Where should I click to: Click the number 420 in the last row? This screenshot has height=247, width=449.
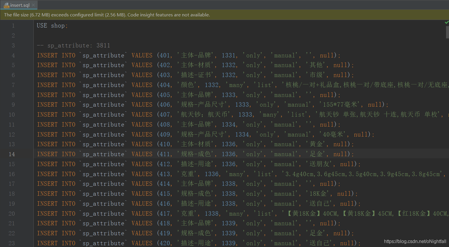click(x=165, y=243)
